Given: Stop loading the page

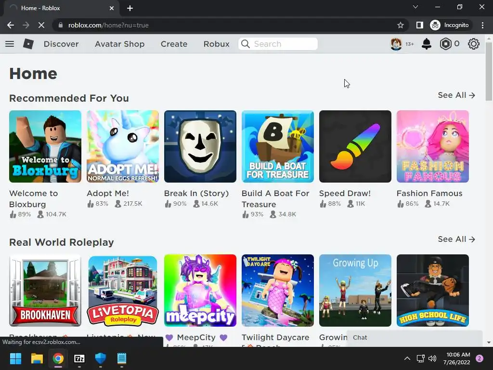Looking at the screenshot, I should click(41, 25).
